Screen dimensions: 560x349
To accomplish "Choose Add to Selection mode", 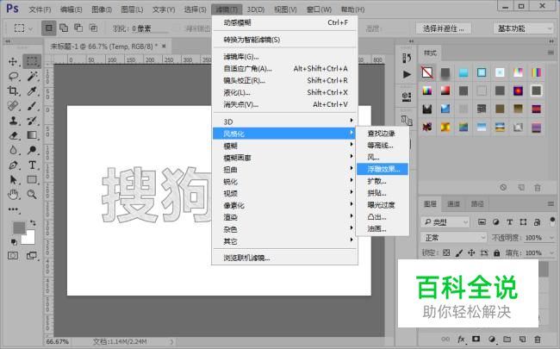I will pyautogui.click(x=64, y=28).
